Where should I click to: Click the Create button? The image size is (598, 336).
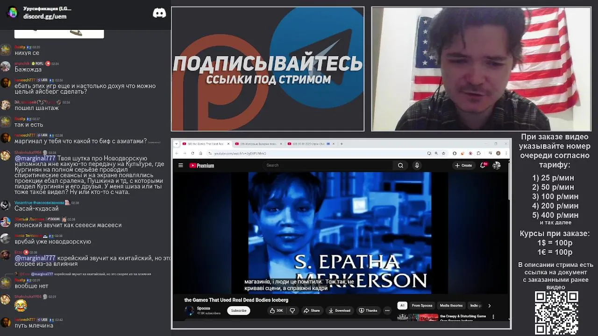pos(463,165)
